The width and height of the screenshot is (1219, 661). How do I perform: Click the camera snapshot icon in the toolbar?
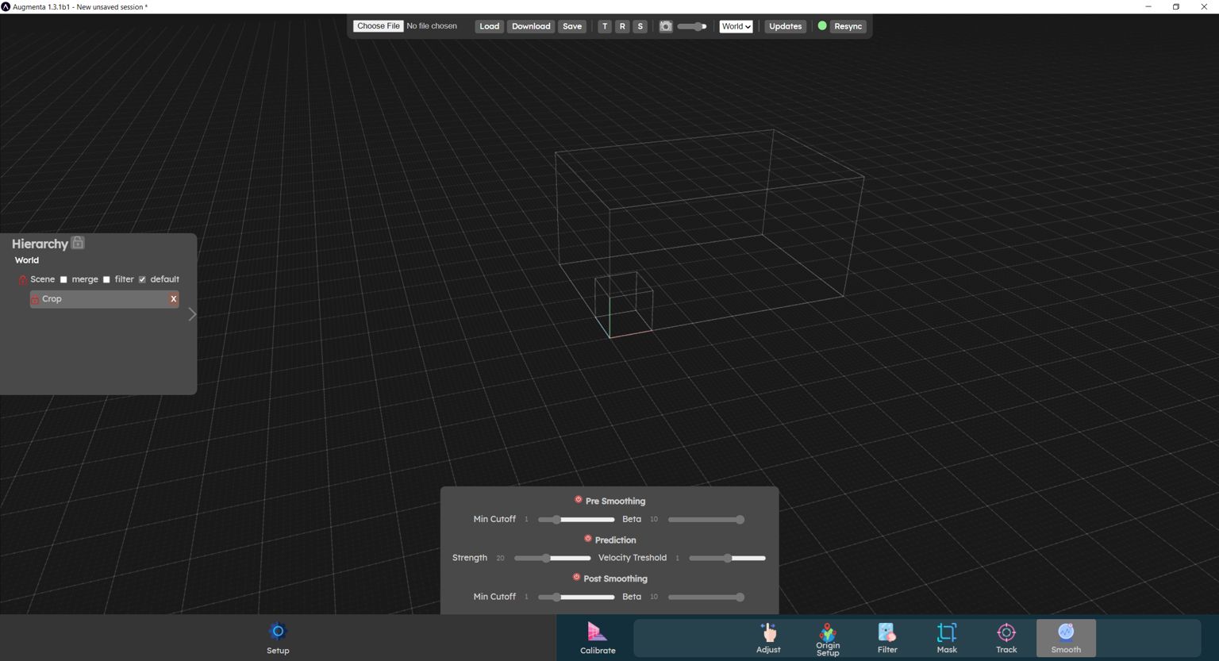pyautogui.click(x=666, y=26)
